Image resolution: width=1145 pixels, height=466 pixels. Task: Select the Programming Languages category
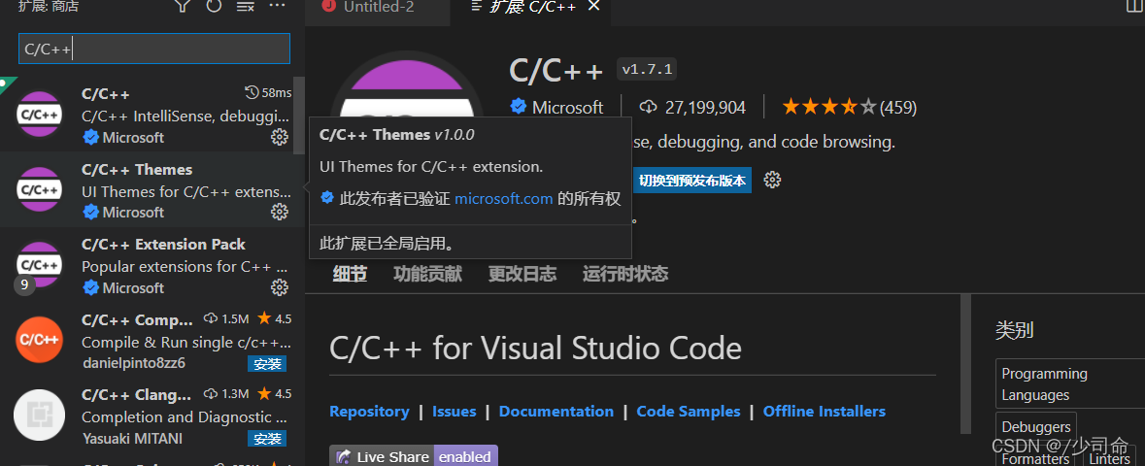1070,384
